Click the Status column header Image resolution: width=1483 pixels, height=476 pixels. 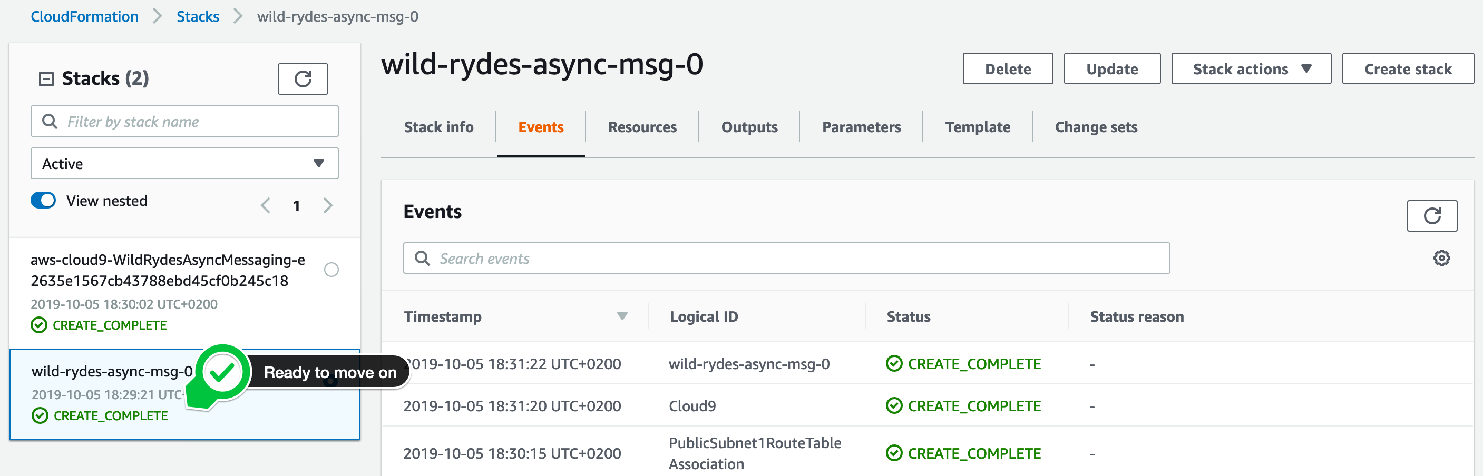(x=909, y=316)
